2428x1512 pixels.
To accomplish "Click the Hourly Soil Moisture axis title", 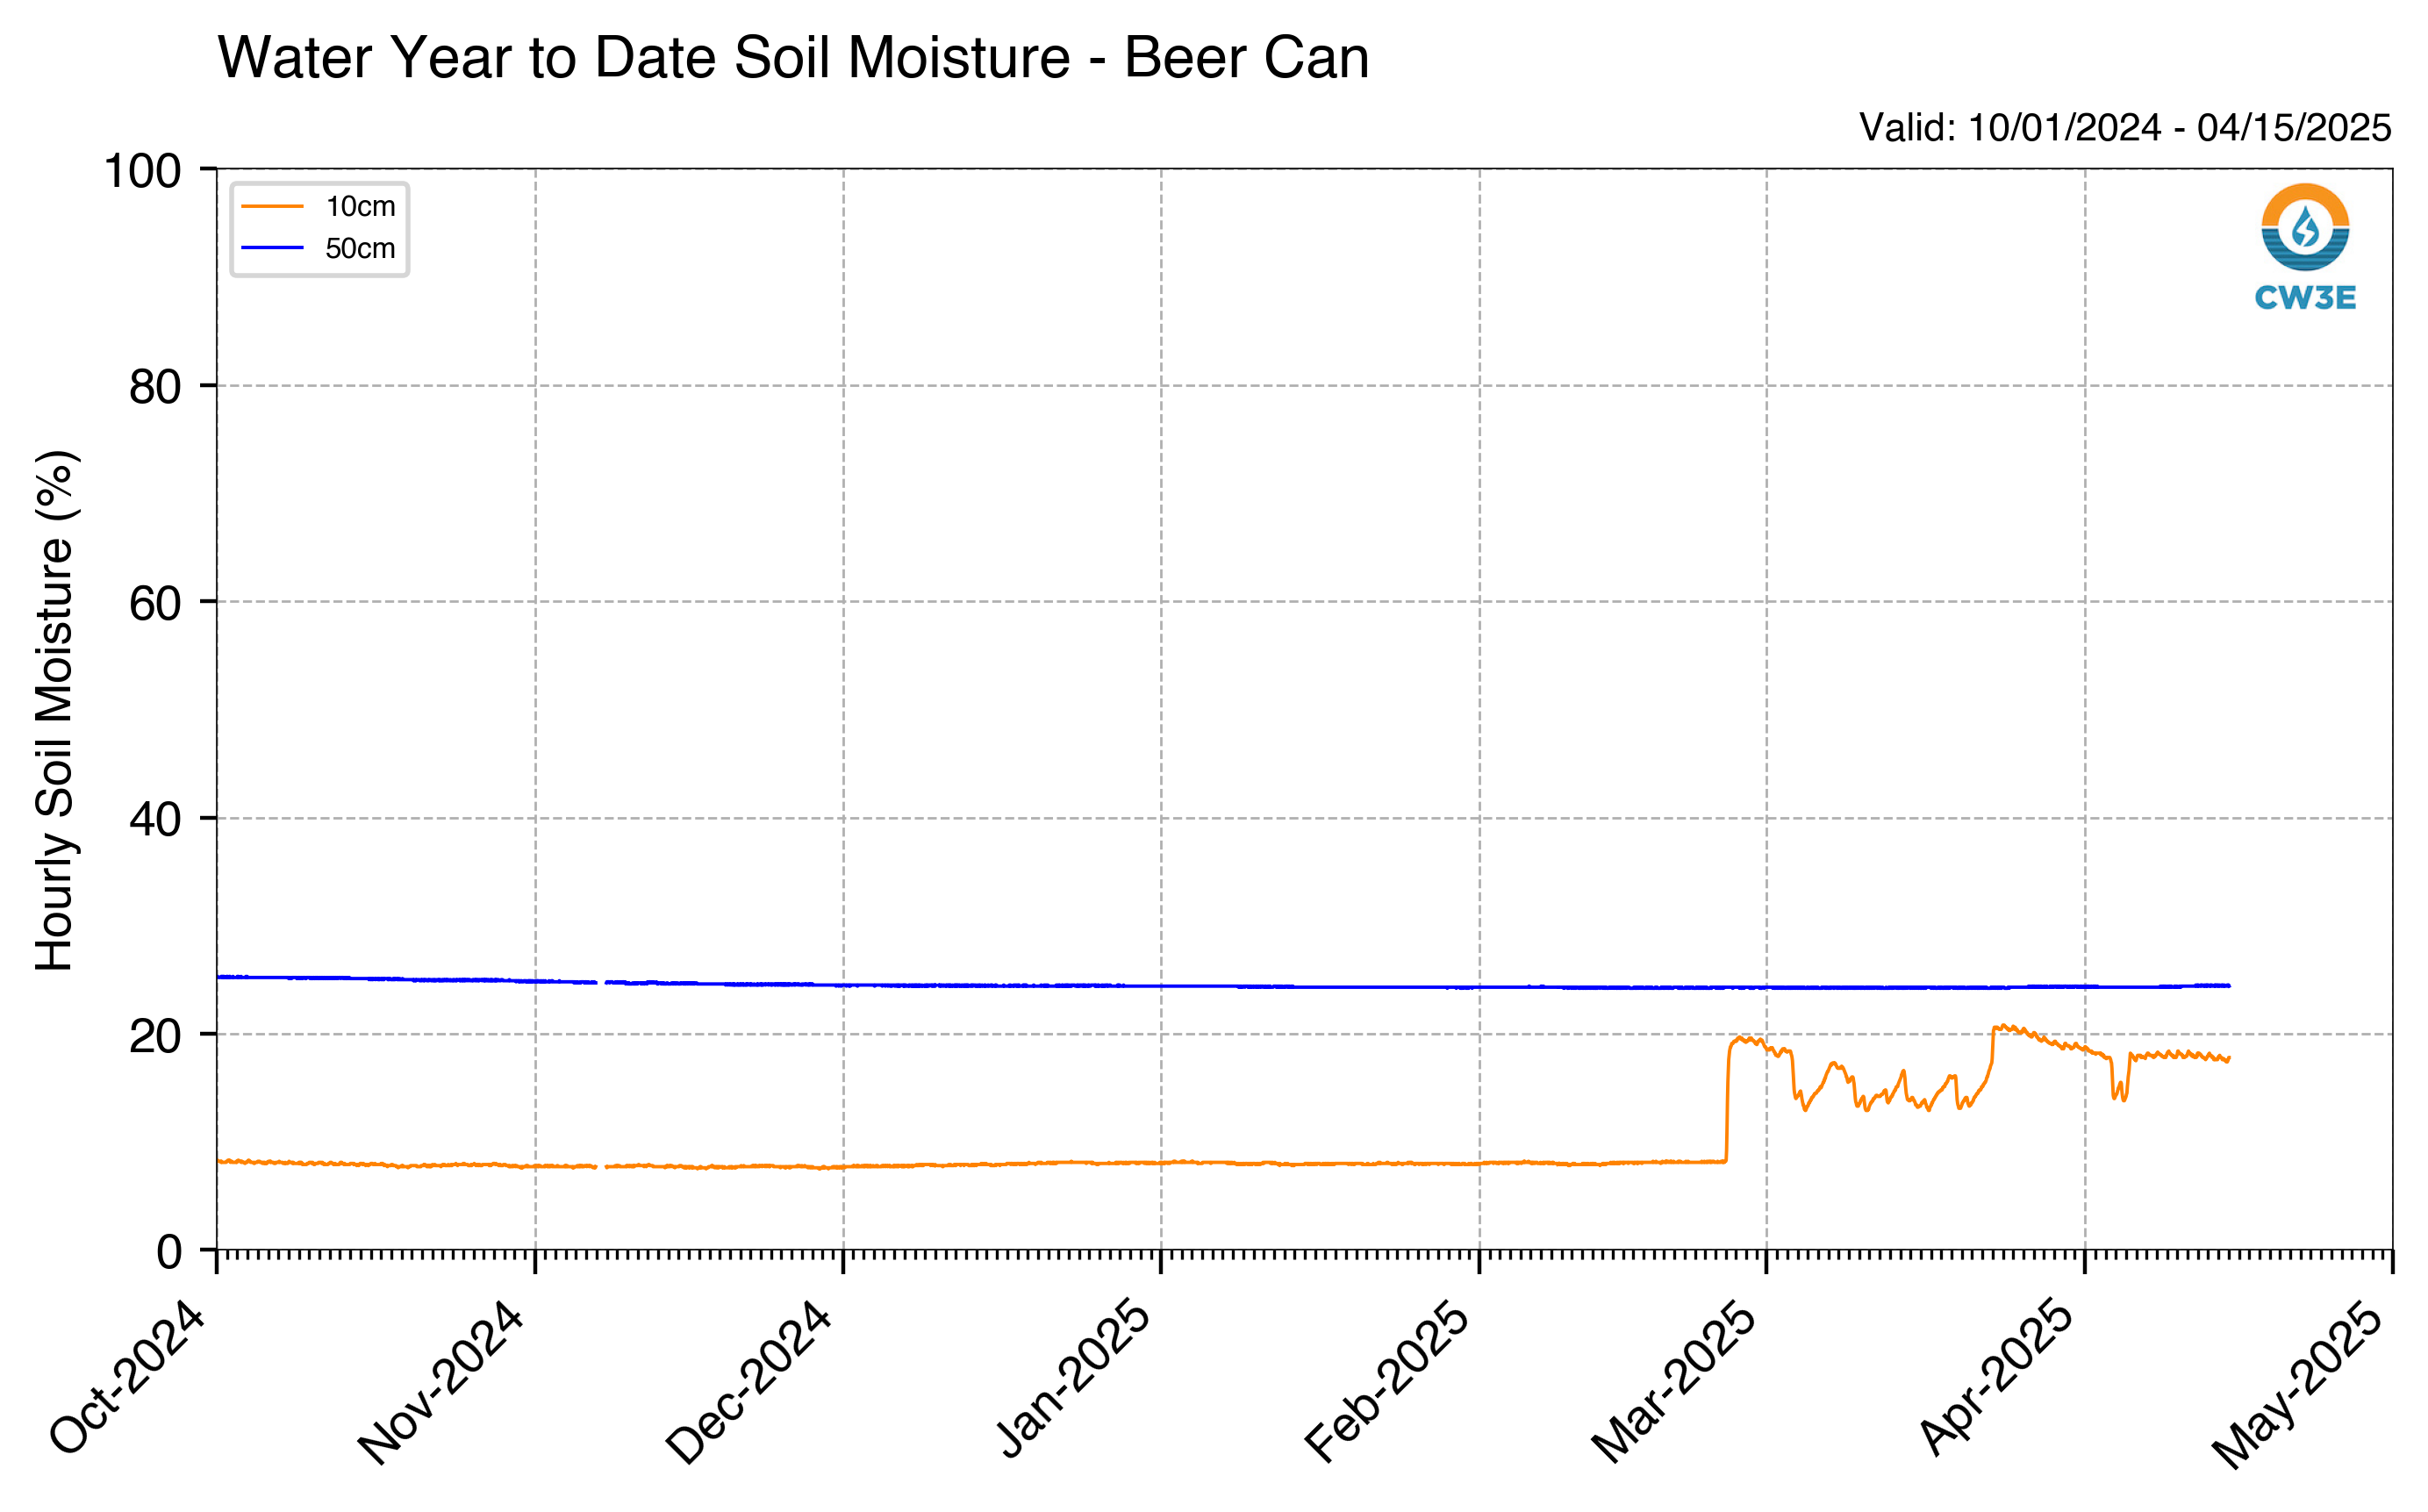I will (54, 710).
